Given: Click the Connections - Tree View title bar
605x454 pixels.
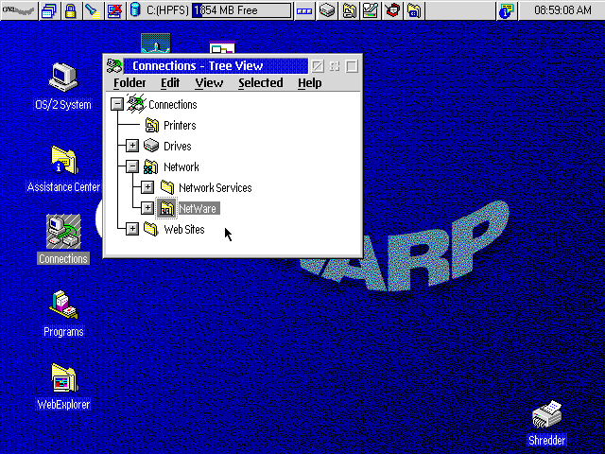Looking at the screenshot, I should 216,66.
